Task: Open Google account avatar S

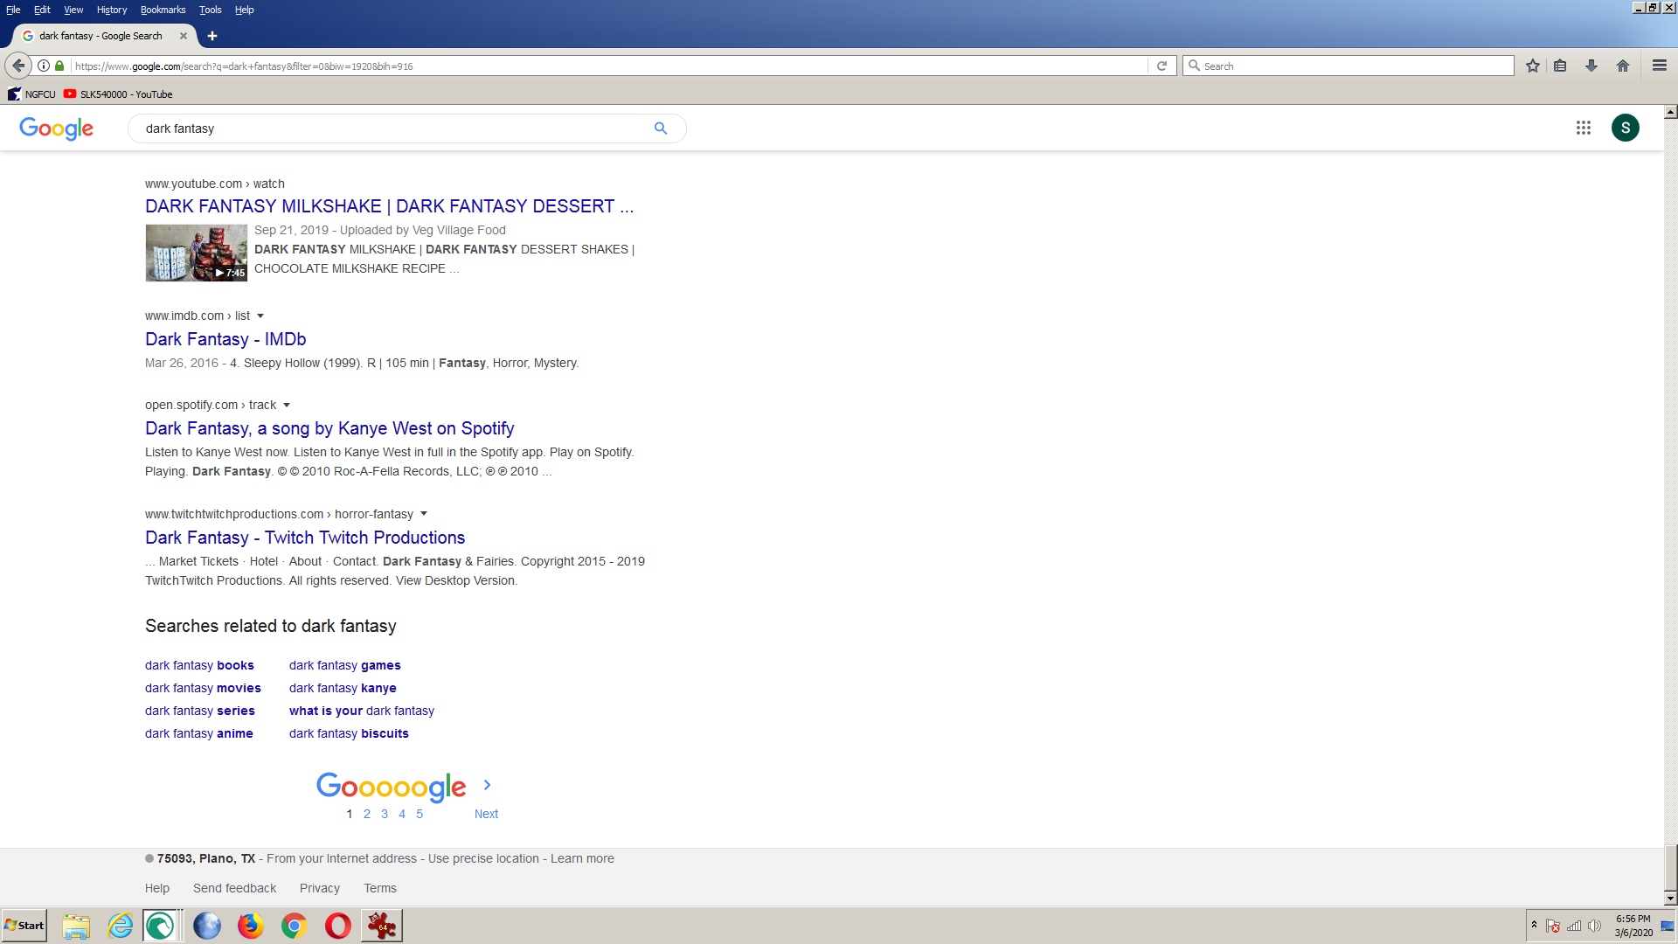Action: 1625,128
